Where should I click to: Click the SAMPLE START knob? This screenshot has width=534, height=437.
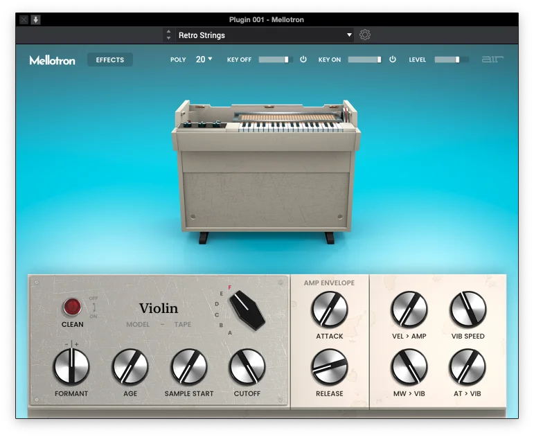point(189,367)
